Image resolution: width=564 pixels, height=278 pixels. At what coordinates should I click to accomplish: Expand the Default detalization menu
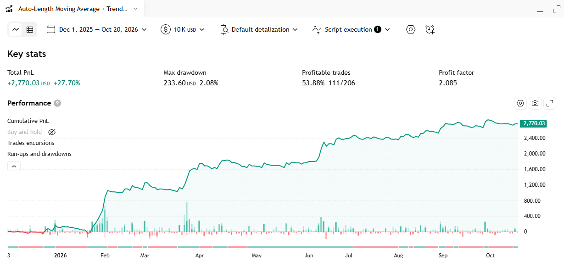click(259, 29)
